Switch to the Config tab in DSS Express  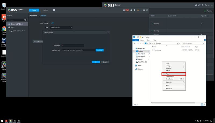click(x=34, y=10)
